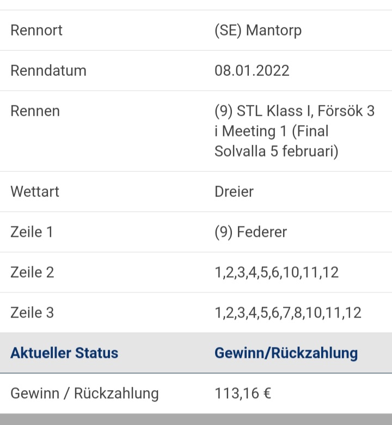Image resolution: width=392 pixels, height=425 pixels.
Task: Select the Rennort label
Action: (x=36, y=30)
